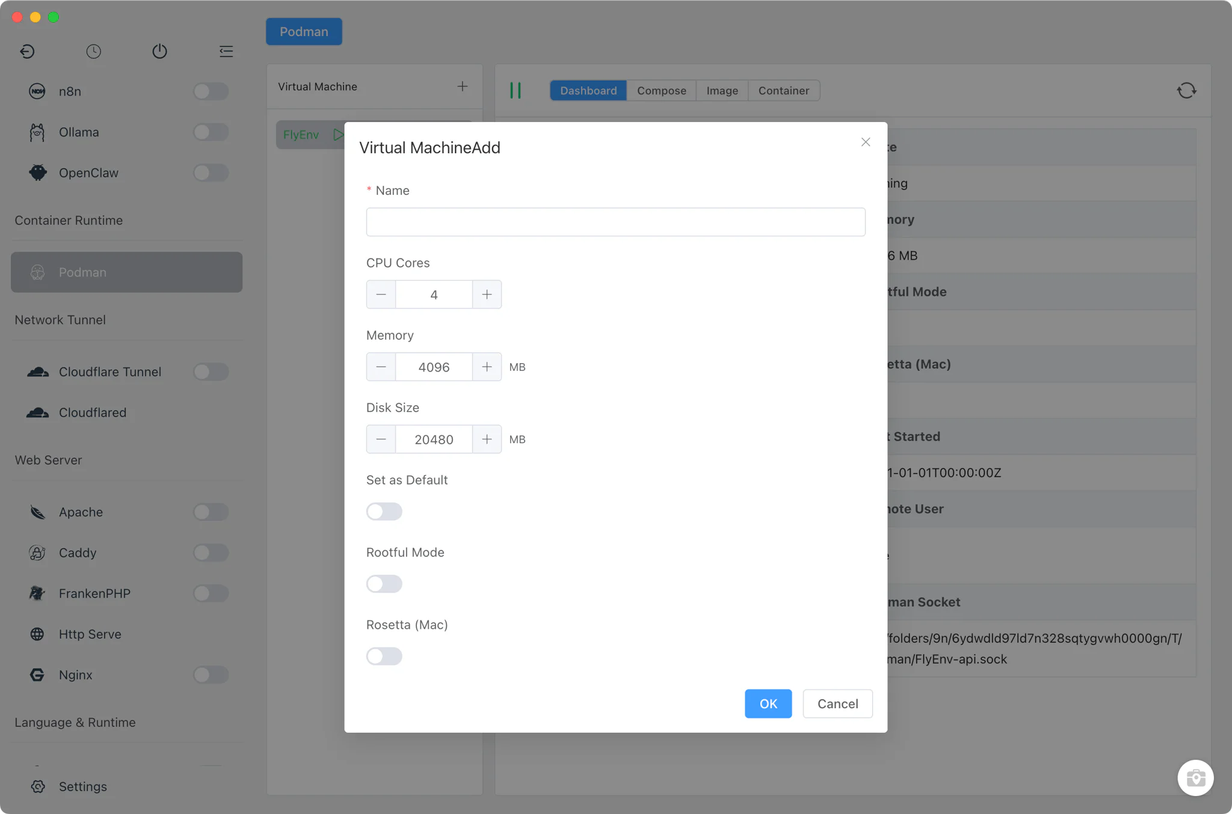Enable the Rosetta (Mac) switch
The width and height of the screenshot is (1232, 814).
point(384,656)
